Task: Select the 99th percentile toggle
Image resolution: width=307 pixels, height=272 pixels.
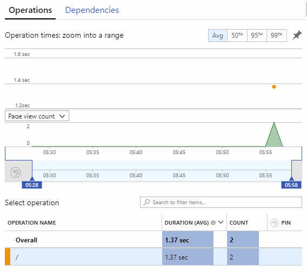Action: point(277,36)
